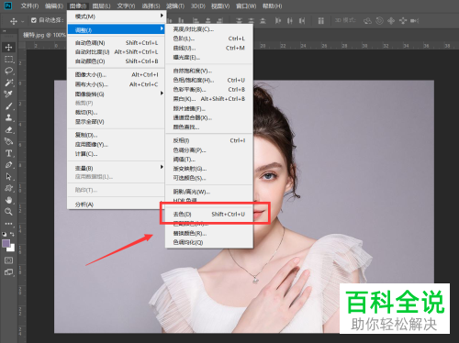Expand the 图像旋转(G) submenu

pyautogui.click(x=117, y=94)
